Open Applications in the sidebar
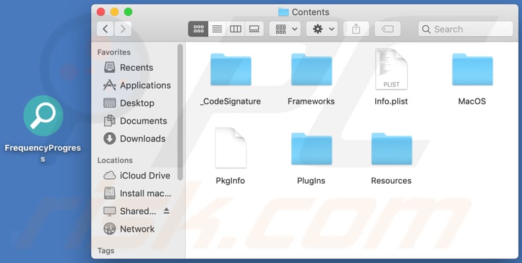The height and width of the screenshot is (263, 522). 137,85
